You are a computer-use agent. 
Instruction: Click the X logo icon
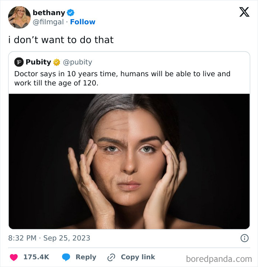(244, 12)
